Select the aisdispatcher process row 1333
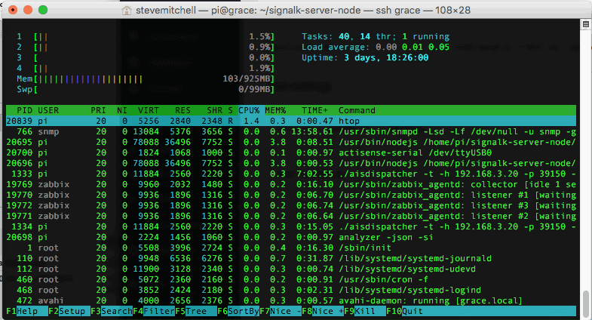The image size is (592, 320). [x=291, y=174]
